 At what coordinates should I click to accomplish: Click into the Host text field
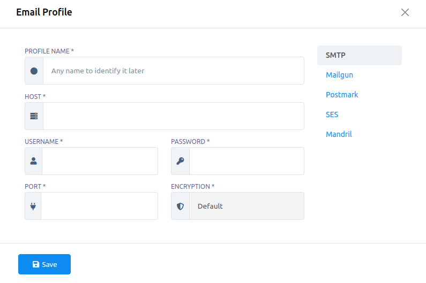click(173, 116)
